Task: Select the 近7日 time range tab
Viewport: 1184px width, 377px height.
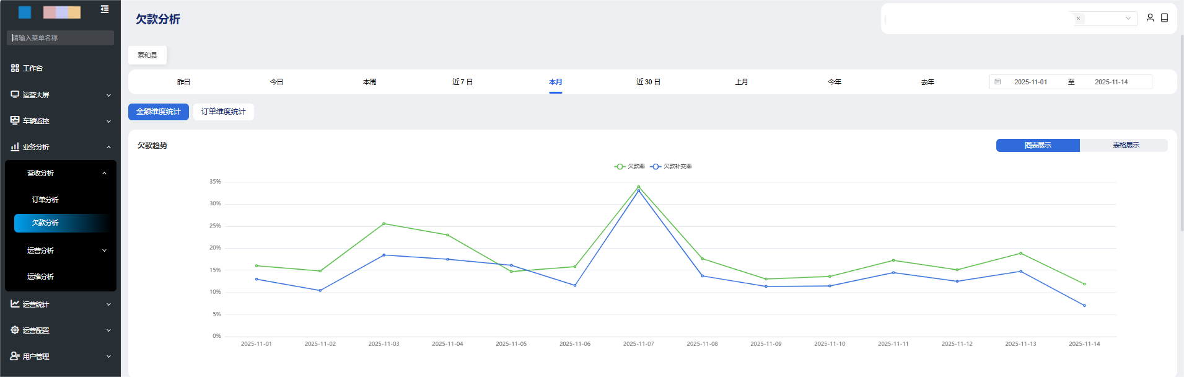Action: tap(462, 82)
